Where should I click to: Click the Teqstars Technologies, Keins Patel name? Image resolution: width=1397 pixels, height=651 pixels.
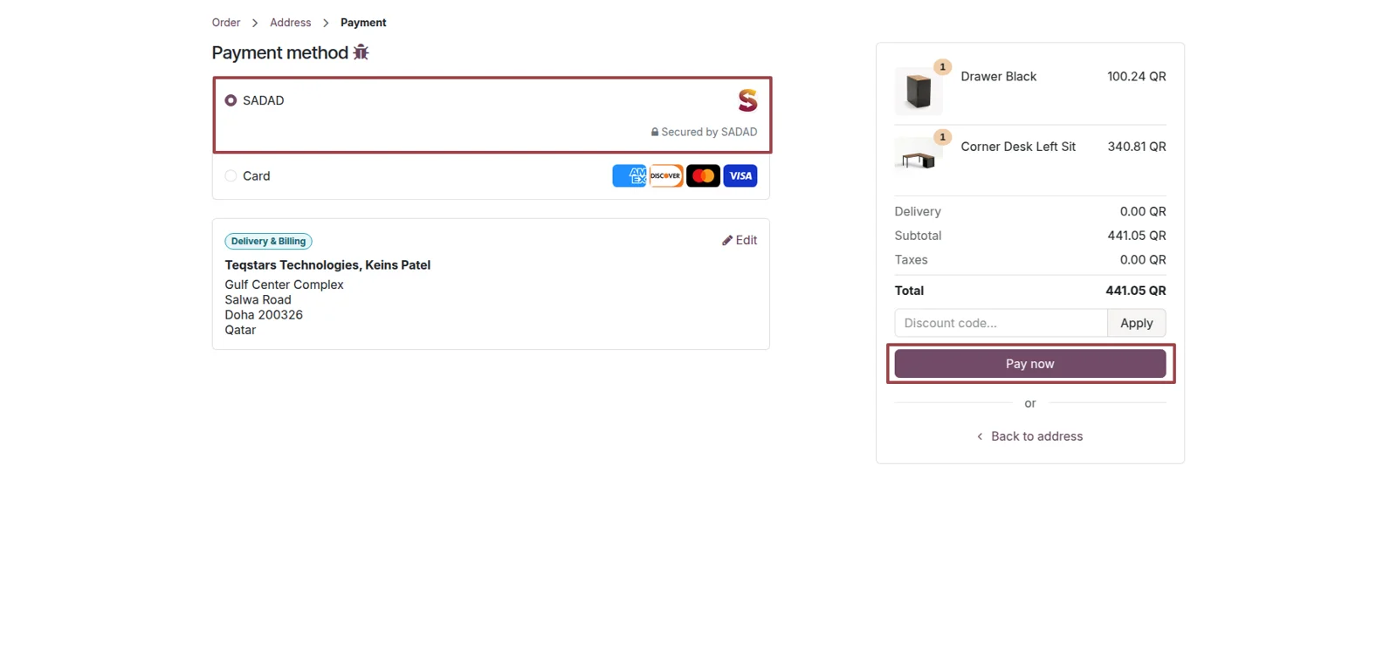(327, 265)
